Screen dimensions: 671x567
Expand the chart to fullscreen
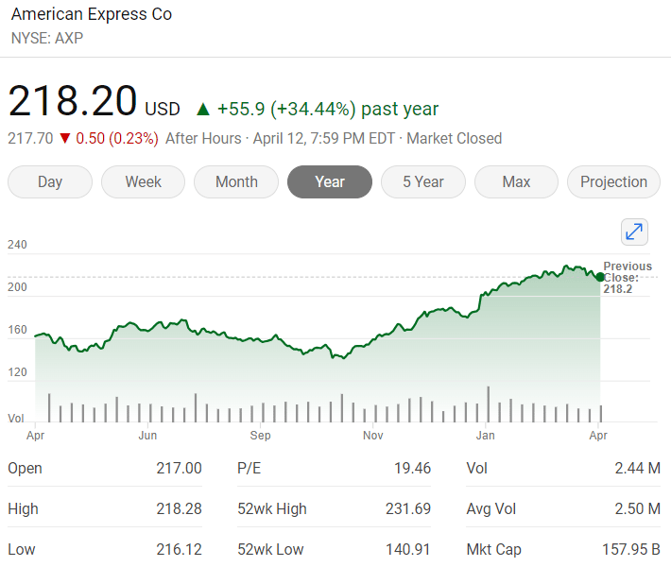(x=634, y=232)
